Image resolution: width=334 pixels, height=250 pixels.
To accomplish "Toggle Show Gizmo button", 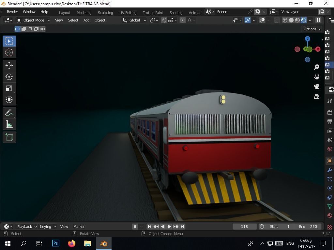I will (x=247, y=20).
